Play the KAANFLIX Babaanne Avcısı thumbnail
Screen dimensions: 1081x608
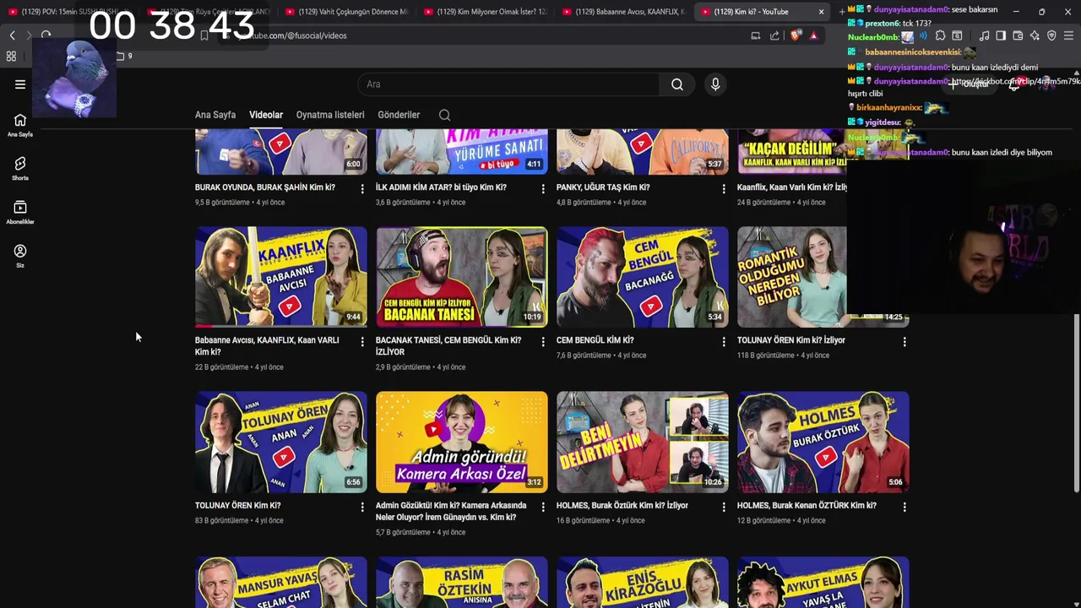(281, 277)
